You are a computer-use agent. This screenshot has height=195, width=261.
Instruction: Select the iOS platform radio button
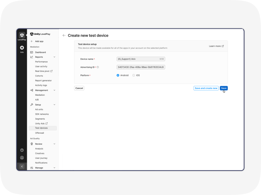(134, 75)
